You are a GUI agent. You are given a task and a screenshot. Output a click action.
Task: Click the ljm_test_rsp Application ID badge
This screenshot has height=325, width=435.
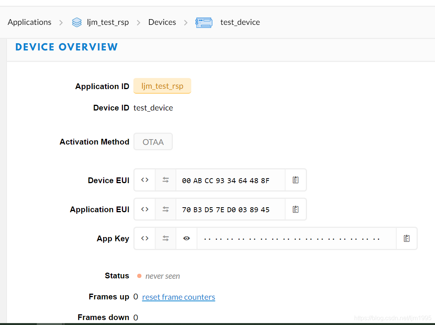click(x=162, y=86)
